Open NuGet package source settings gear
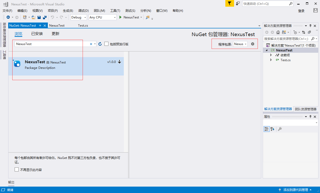320x193 pixels. pos(253,44)
